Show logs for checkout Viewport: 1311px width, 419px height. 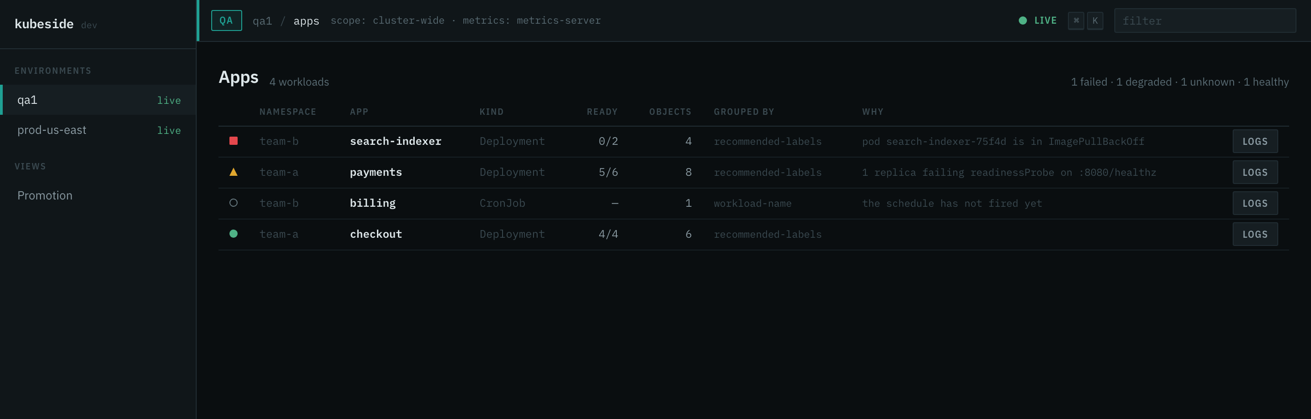[x=1255, y=234]
